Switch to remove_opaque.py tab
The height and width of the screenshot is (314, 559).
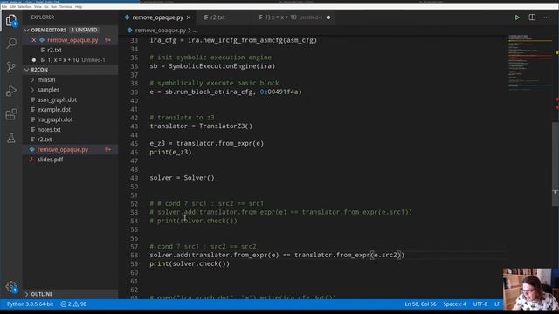click(157, 17)
